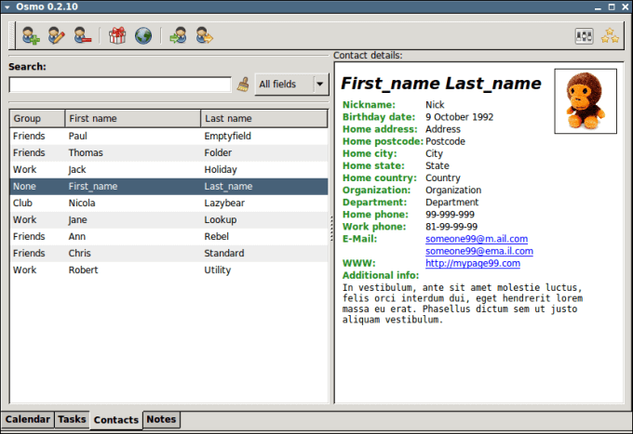633x434 pixels.
Task: Click the import contacts icon
Action: [x=178, y=36]
